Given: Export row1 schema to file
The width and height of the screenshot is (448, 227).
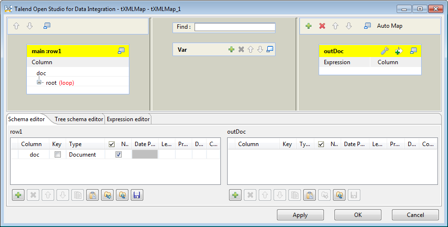Looking at the screenshot, I should click(x=122, y=195).
